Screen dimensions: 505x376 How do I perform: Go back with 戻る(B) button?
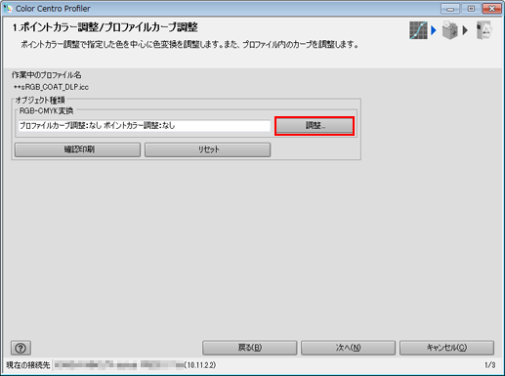click(x=250, y=348)
